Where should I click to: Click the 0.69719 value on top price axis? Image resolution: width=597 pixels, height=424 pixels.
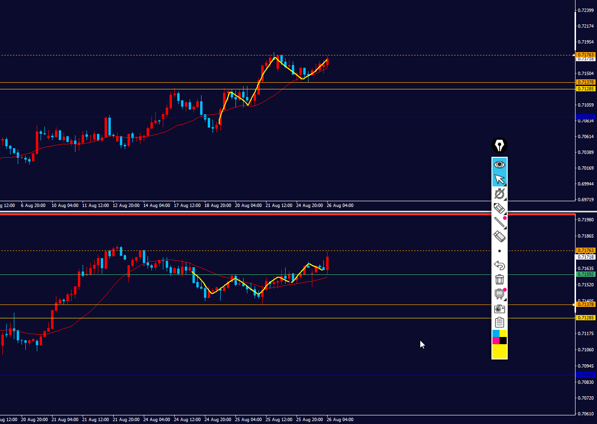click(586, 200)
